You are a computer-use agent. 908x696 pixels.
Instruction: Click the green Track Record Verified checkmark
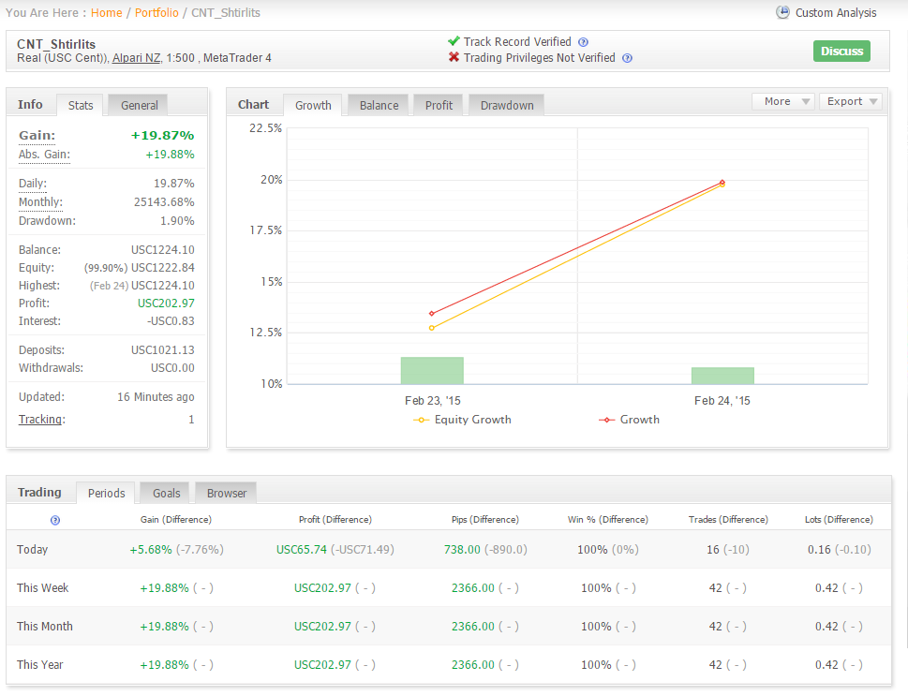click(454, 41)
